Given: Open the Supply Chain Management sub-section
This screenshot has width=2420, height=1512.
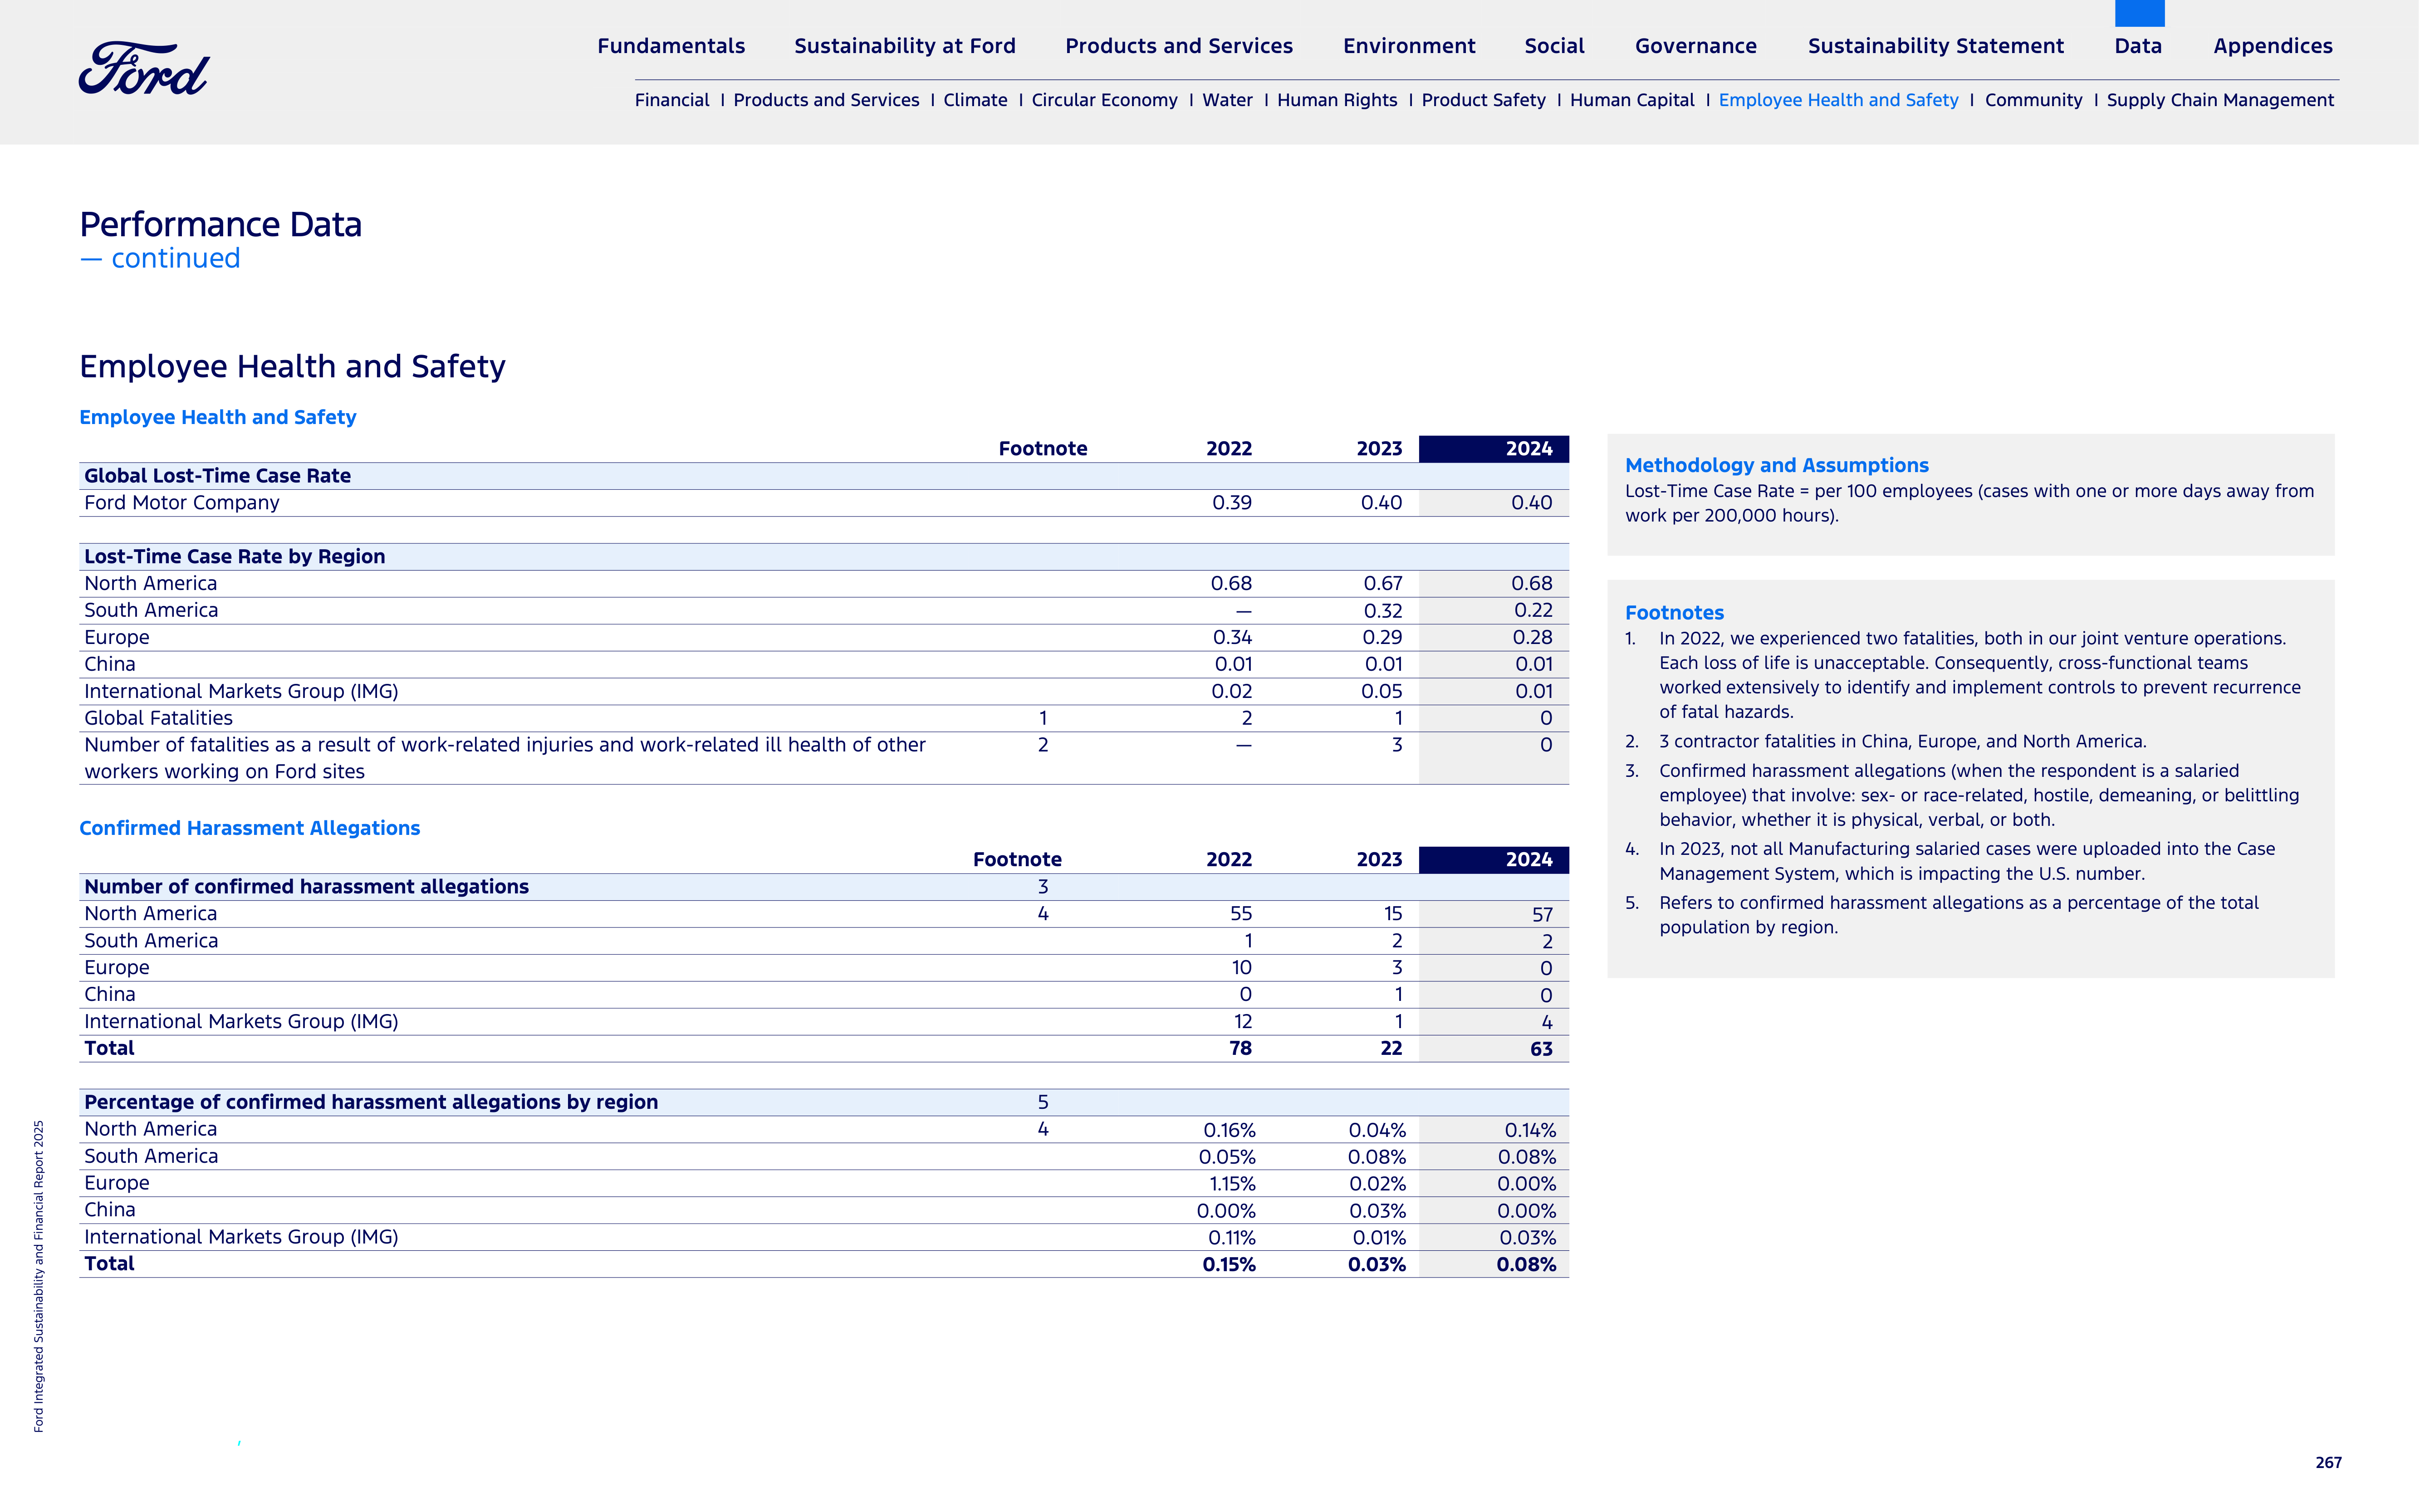Looking at the screenshot, I should click(x=2220, y=100).
